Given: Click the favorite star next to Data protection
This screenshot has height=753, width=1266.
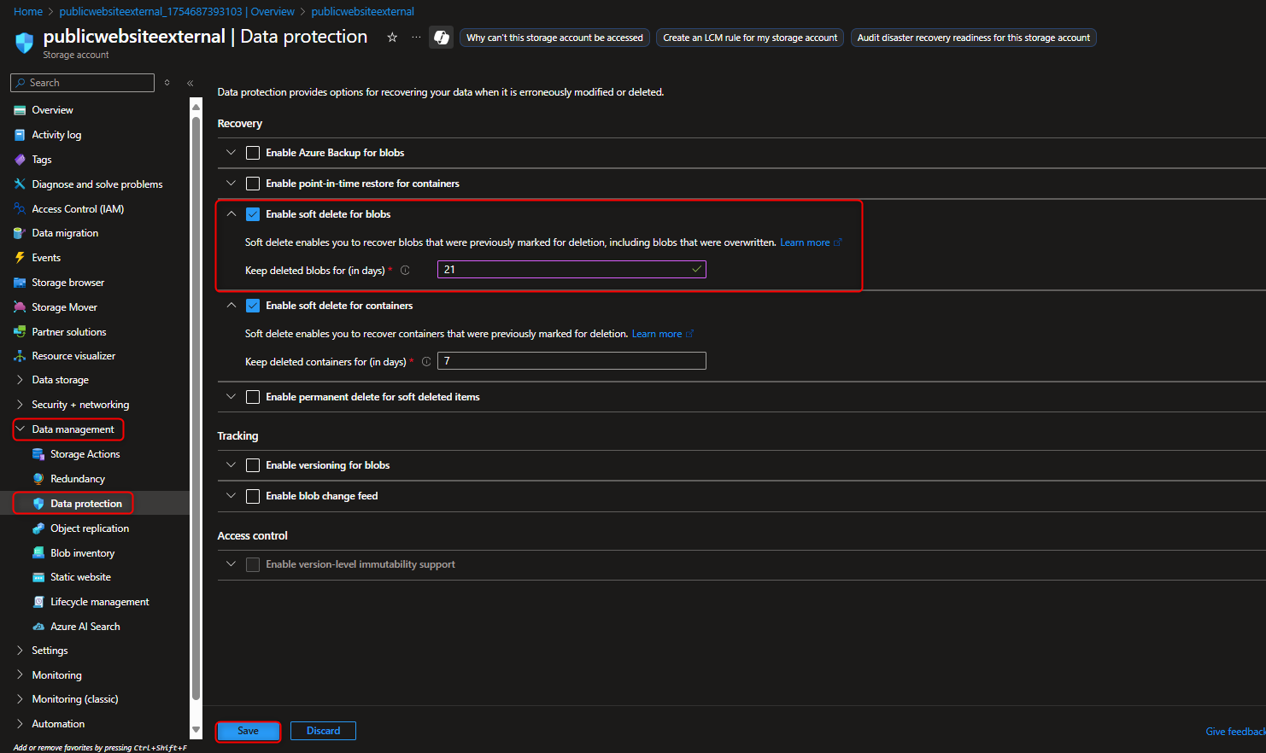Looking at the screenshot, I should tap(392, 37).
